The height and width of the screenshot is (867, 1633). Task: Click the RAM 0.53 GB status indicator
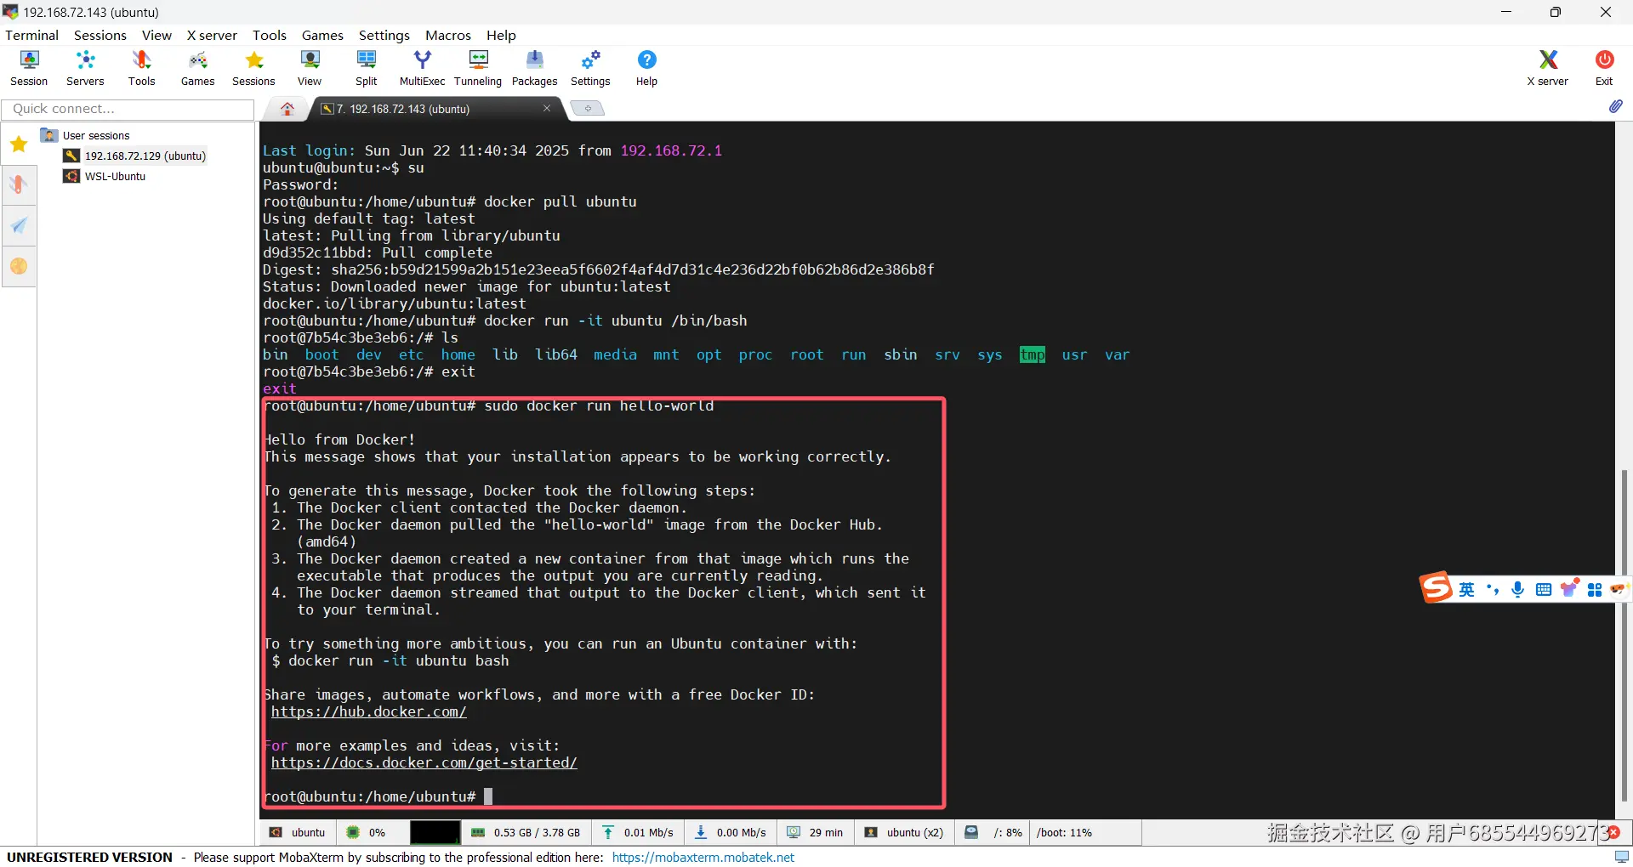(526, 833)
